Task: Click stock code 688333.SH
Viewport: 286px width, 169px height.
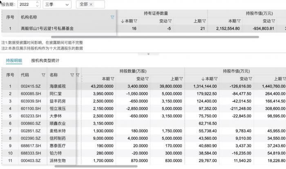Action: click(x=31, y=154)
